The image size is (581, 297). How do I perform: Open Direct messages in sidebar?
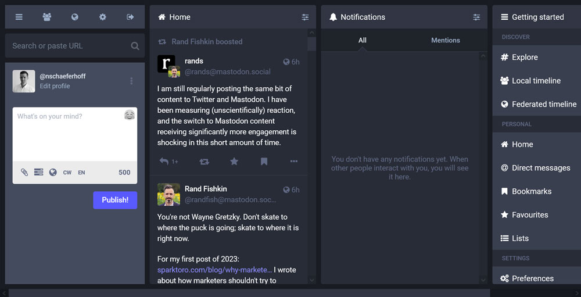(540, 168)
